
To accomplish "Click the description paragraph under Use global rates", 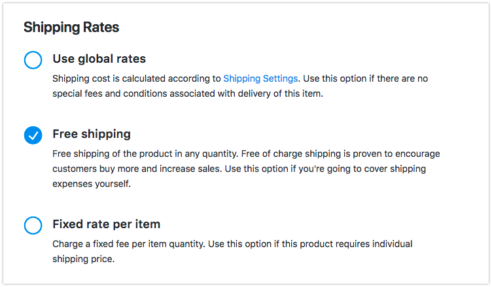I will [239, 86].
